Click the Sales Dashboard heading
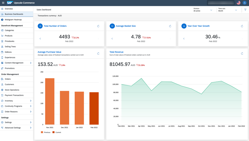This screenshot has width=249, height=141. point(44,10)
